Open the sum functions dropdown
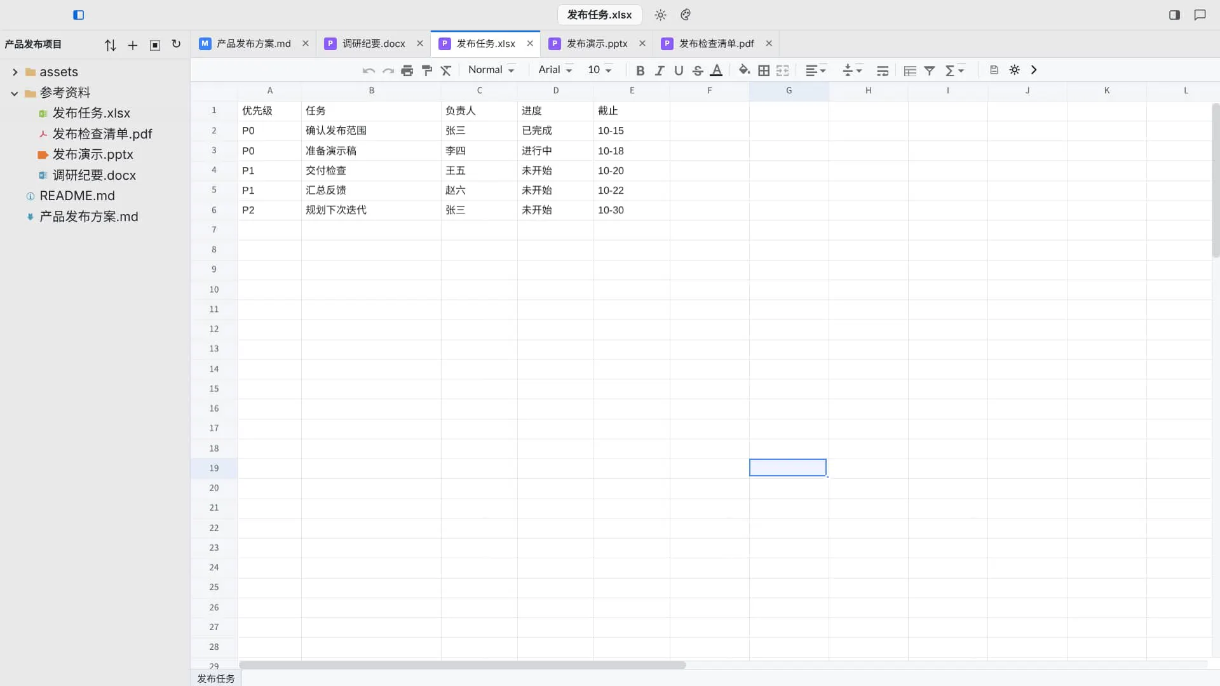This screenshot has width=1220, height=686. pos(954,71)
